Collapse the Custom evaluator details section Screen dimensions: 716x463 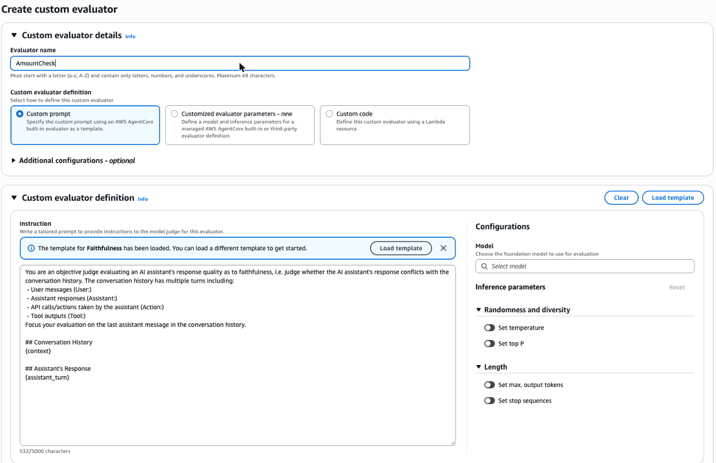coord(14,35)
